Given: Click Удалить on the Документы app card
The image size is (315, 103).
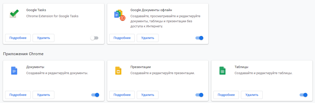Looking at the screenshot, I should point(43,95).
